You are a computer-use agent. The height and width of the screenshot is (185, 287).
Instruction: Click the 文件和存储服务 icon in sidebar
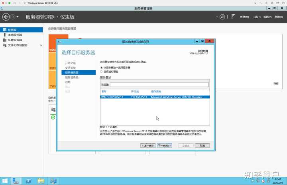(5, 45)
